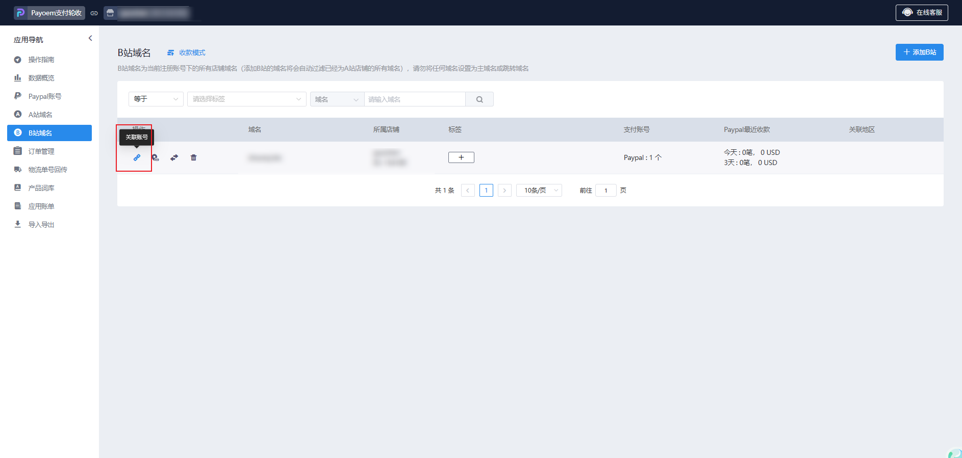Click the store icon in the top bar
This screenshot has height=458, width=962.
[x=110, y=13]
